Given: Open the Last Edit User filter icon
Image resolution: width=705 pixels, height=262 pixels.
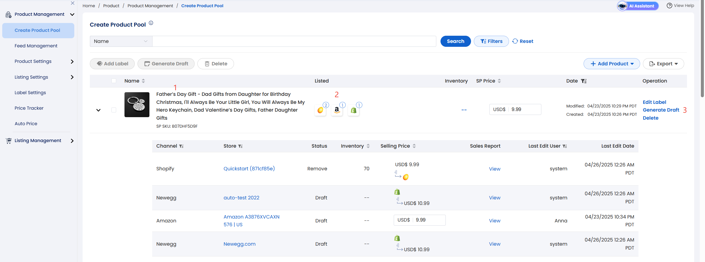Looking at the screenshot, I should pyautogui.click(x=565, y=146).
